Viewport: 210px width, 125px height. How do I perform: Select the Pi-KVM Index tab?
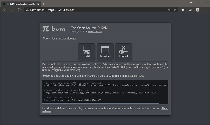[x=21, y=4]
